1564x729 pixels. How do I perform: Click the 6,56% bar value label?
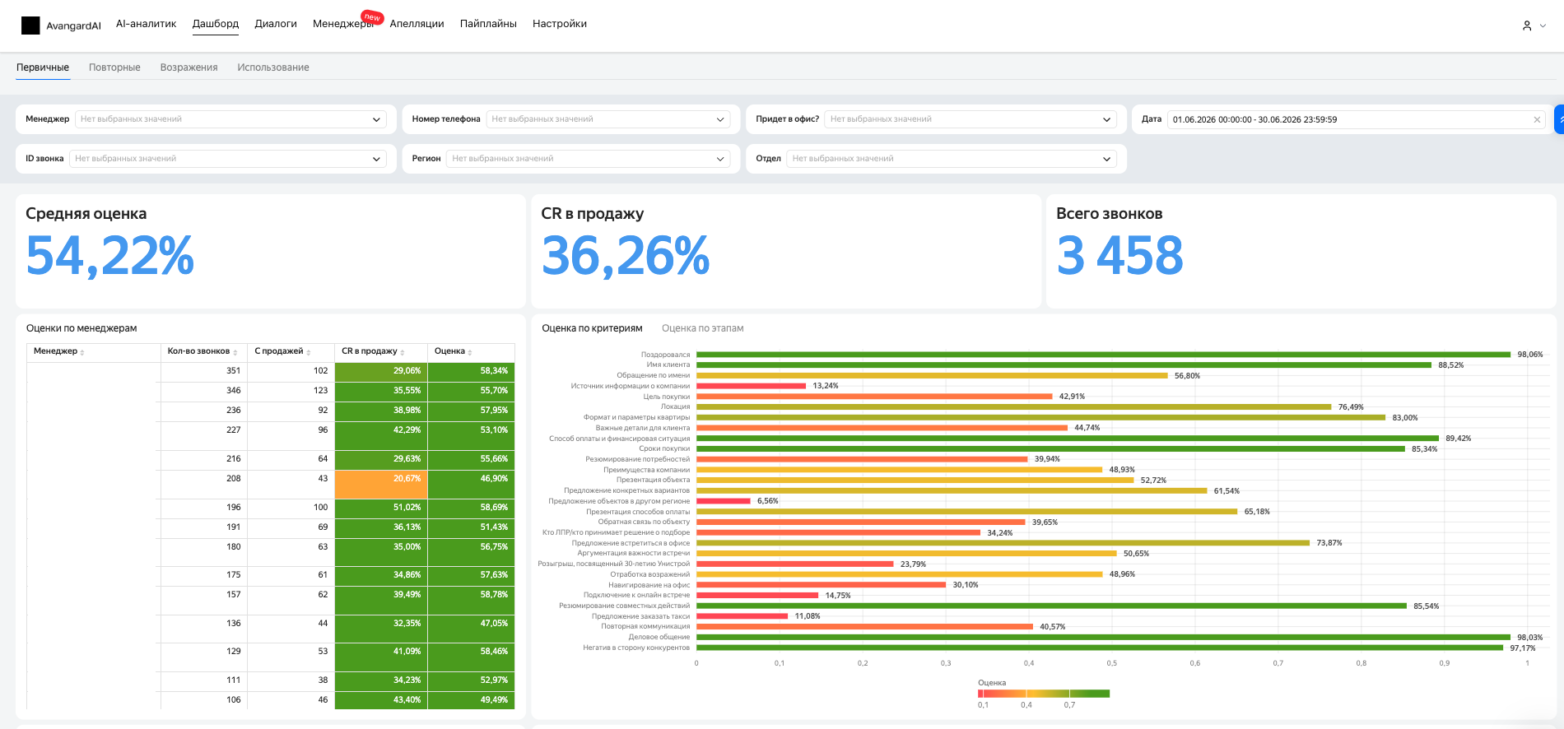768,501
